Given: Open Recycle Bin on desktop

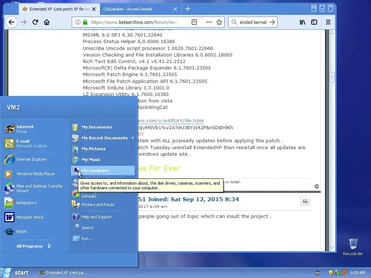Looking at the screenshot, I should (x=353, y=247).
